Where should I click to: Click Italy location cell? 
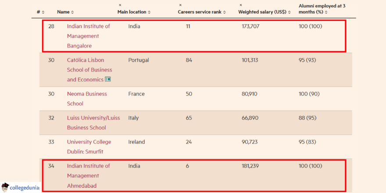(133, 118)
